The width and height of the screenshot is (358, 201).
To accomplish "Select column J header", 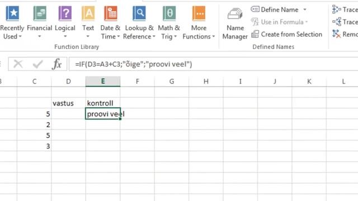I will point(275,82).
